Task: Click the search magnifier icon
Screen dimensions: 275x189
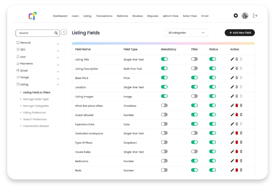Action: (x=56, y=33)
